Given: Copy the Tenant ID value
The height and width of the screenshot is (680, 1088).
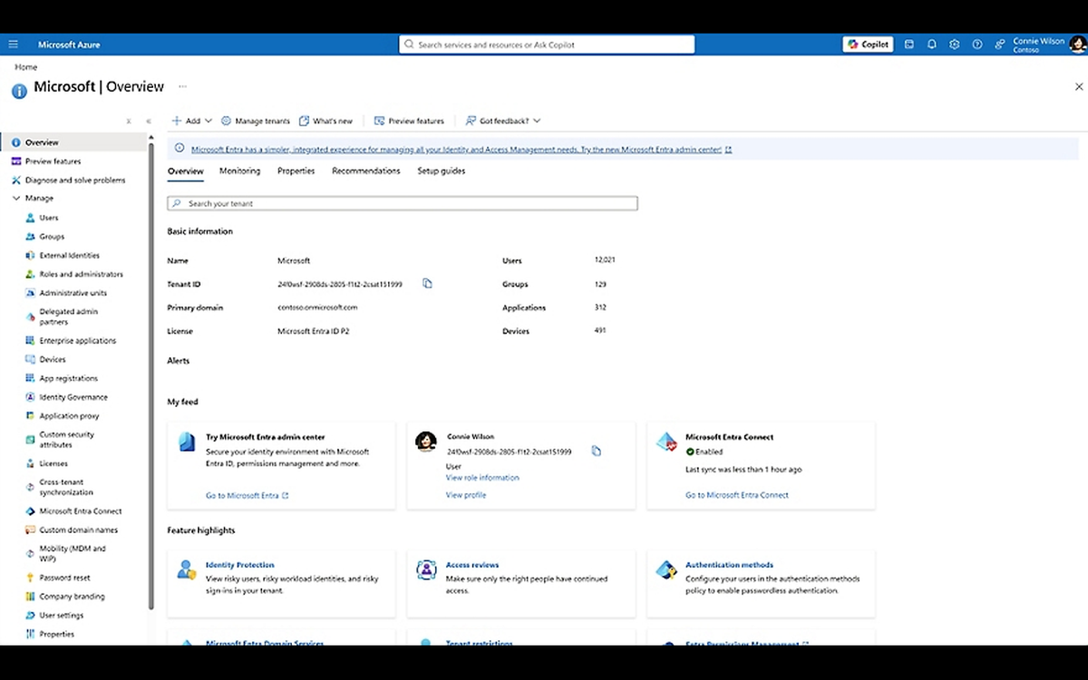Looking at the screenshot, I should pyautogui.click(x=427, y=284).
